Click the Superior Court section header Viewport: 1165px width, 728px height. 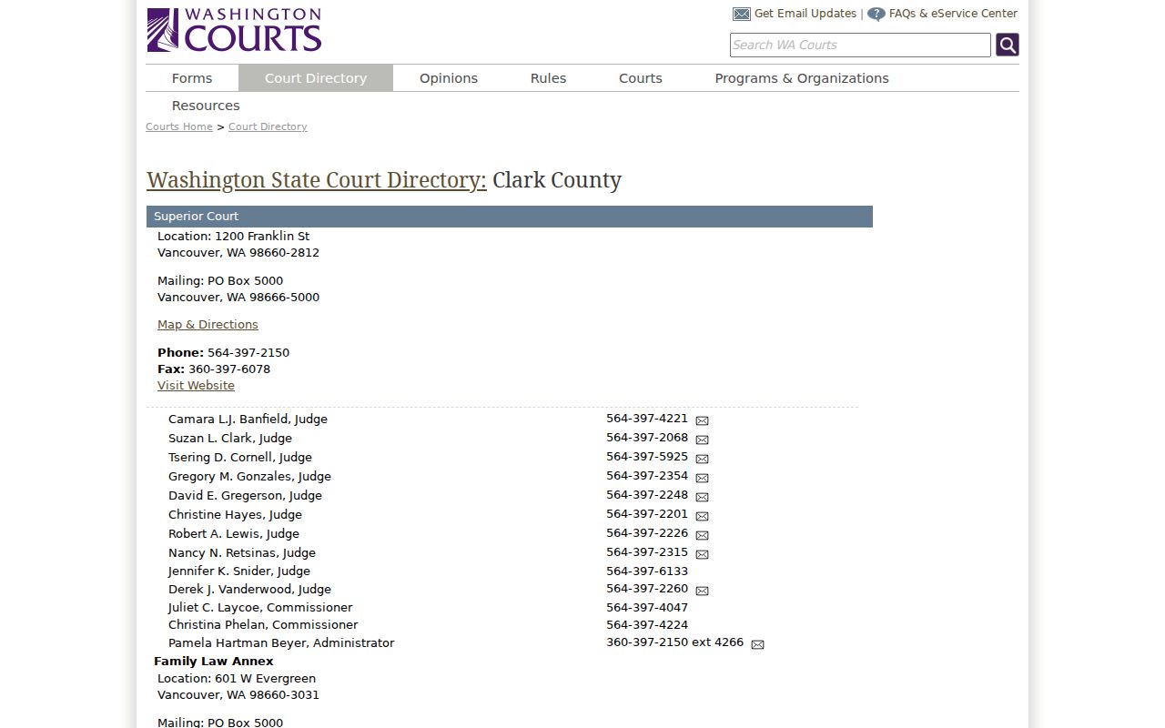pyautogui.click(x=510, y=217)
